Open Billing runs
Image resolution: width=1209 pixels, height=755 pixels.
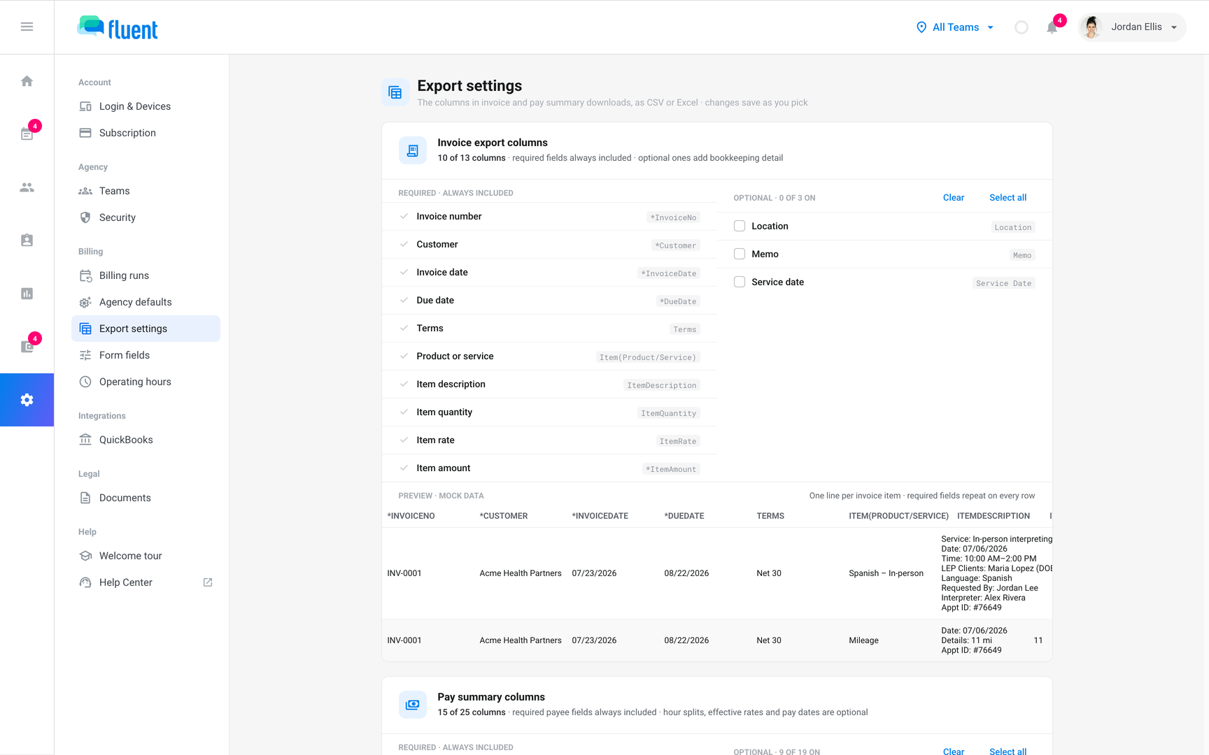click(146, 275)
